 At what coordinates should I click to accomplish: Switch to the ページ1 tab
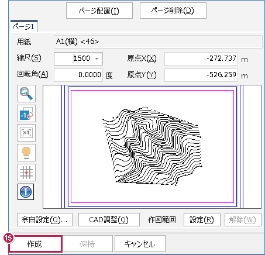23,26
